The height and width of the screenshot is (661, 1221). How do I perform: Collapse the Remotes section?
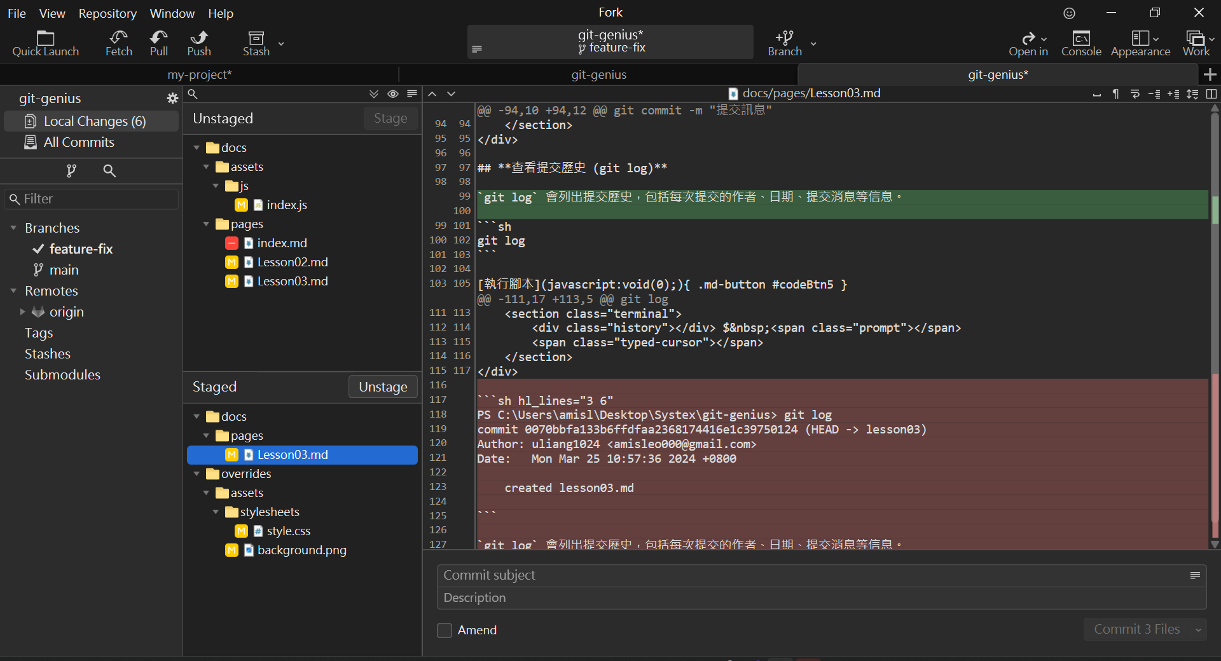[x=13, y=291]
